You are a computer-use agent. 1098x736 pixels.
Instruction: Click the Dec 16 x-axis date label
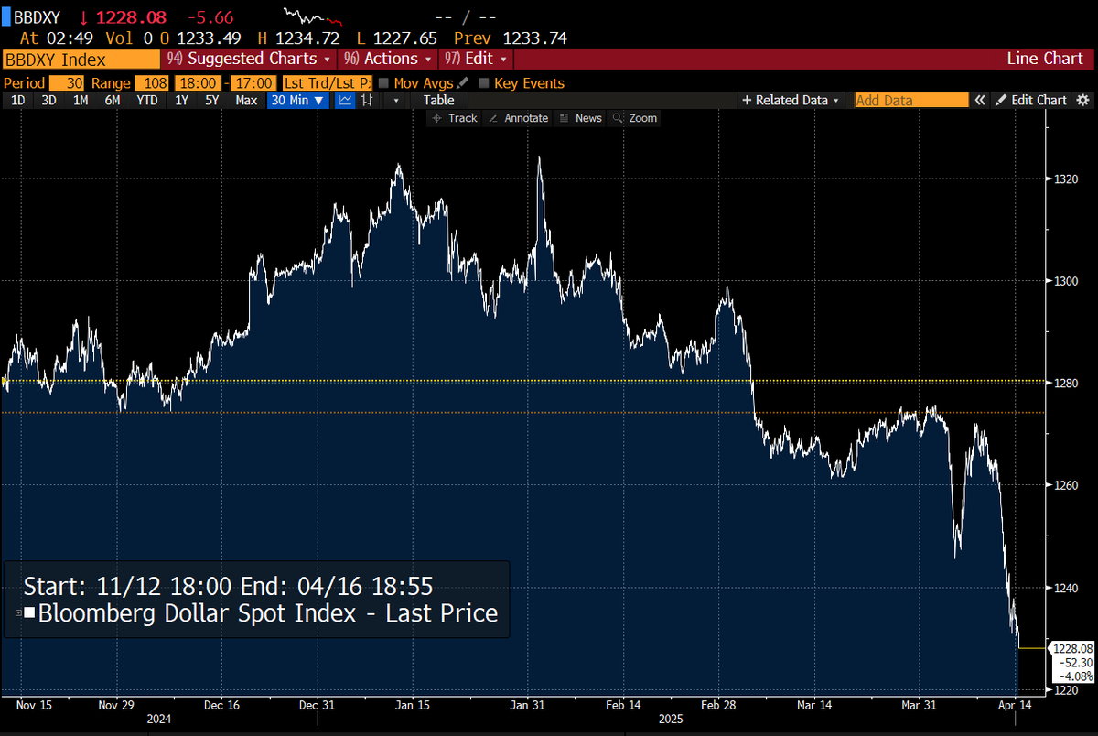click(x=221, y=706)
